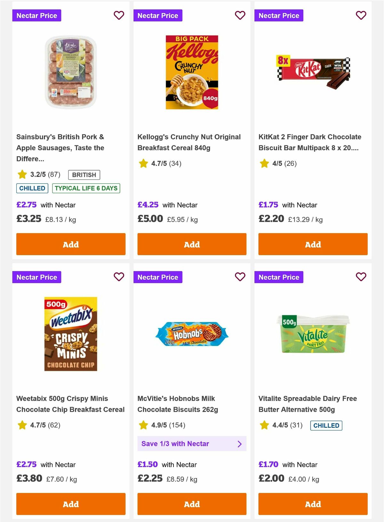The image size is (384, 522).
Task: Expand the Save 1/3 with Nectar offer
Action: (x=192, y=444)
